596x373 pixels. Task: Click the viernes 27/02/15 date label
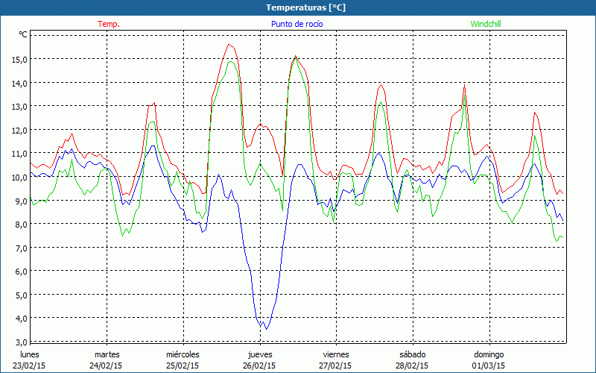336,360
